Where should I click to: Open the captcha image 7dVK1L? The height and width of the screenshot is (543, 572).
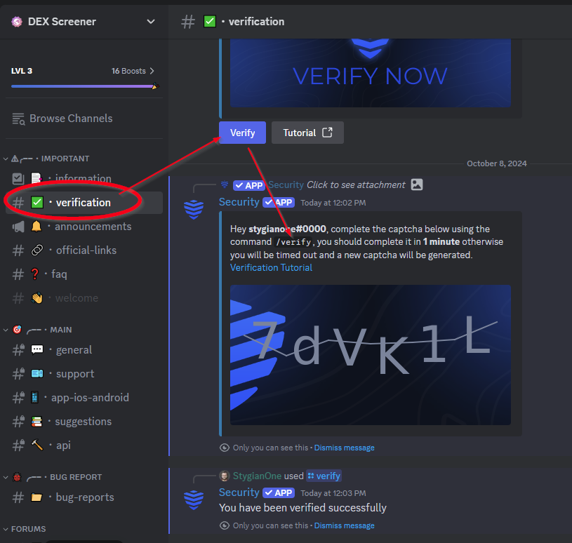(x=371, y=355)
